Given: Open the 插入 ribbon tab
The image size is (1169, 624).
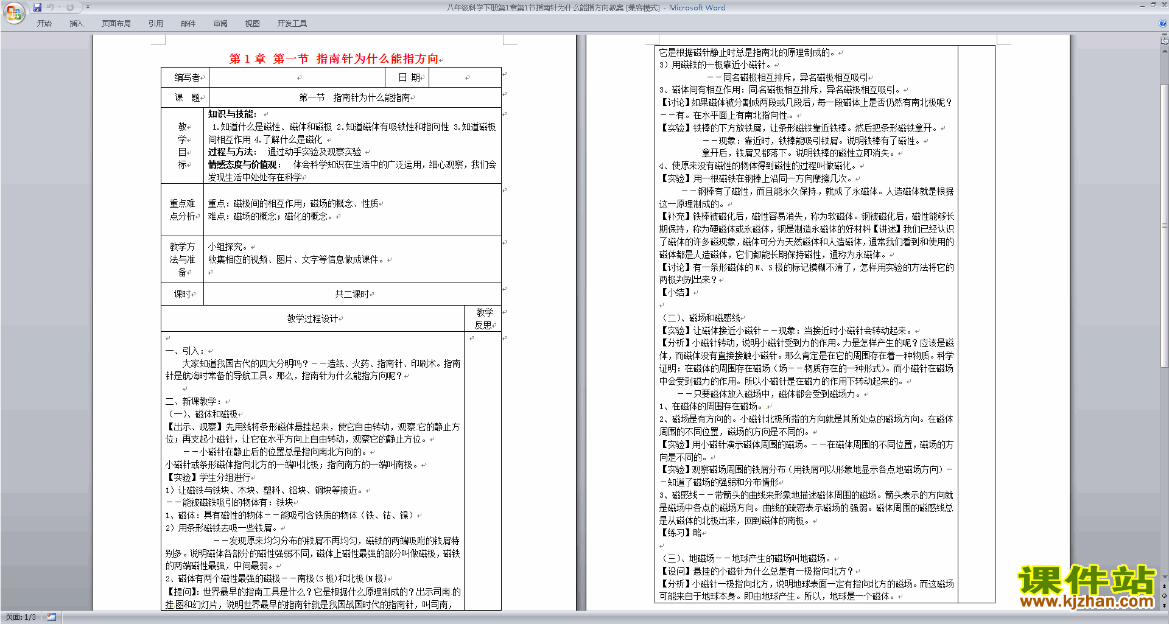Looking at the screenshot, I should (x=76, y=24).
